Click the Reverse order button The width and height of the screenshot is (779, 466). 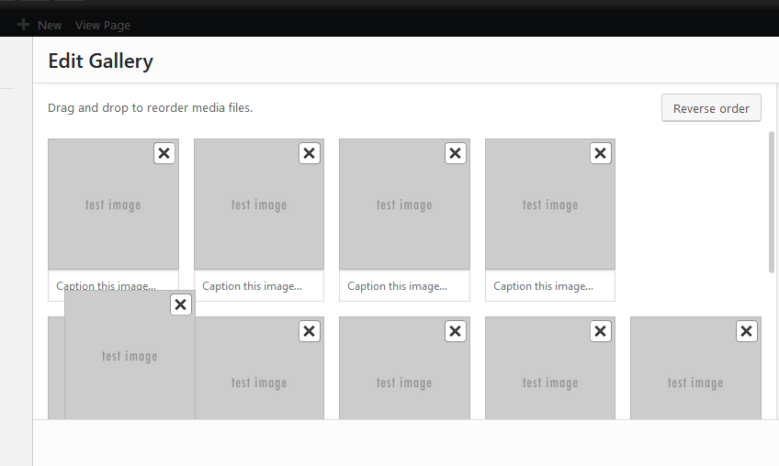coord(711,107)
